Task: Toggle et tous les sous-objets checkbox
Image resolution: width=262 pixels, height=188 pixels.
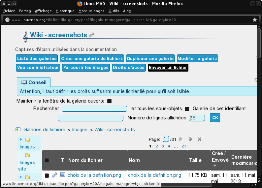Action: [x=187, y=109]
